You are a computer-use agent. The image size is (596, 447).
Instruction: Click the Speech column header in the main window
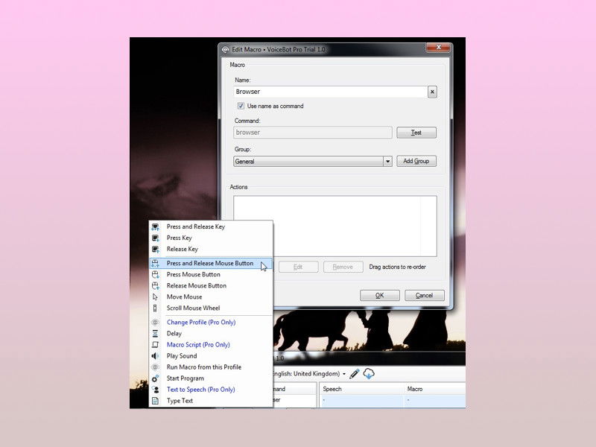click(361, 389)
